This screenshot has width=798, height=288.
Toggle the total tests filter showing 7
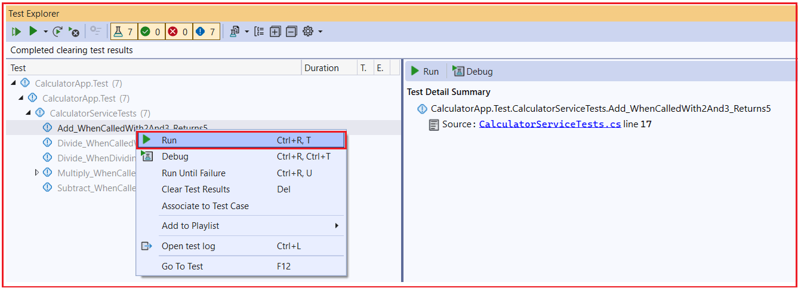point(124,32)
